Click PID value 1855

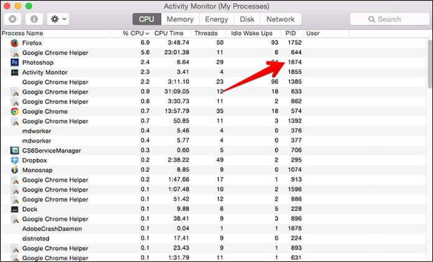pos(295,72)
